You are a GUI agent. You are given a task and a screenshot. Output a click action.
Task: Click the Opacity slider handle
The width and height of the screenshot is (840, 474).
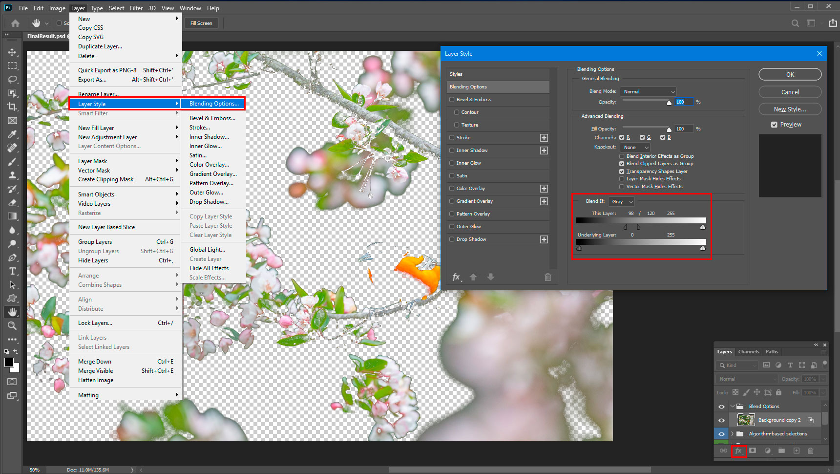click(669, 103)
